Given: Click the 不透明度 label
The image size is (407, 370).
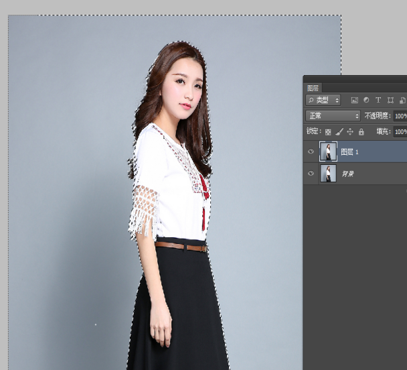Looking at the screenshot, I should tap(377, 115).
